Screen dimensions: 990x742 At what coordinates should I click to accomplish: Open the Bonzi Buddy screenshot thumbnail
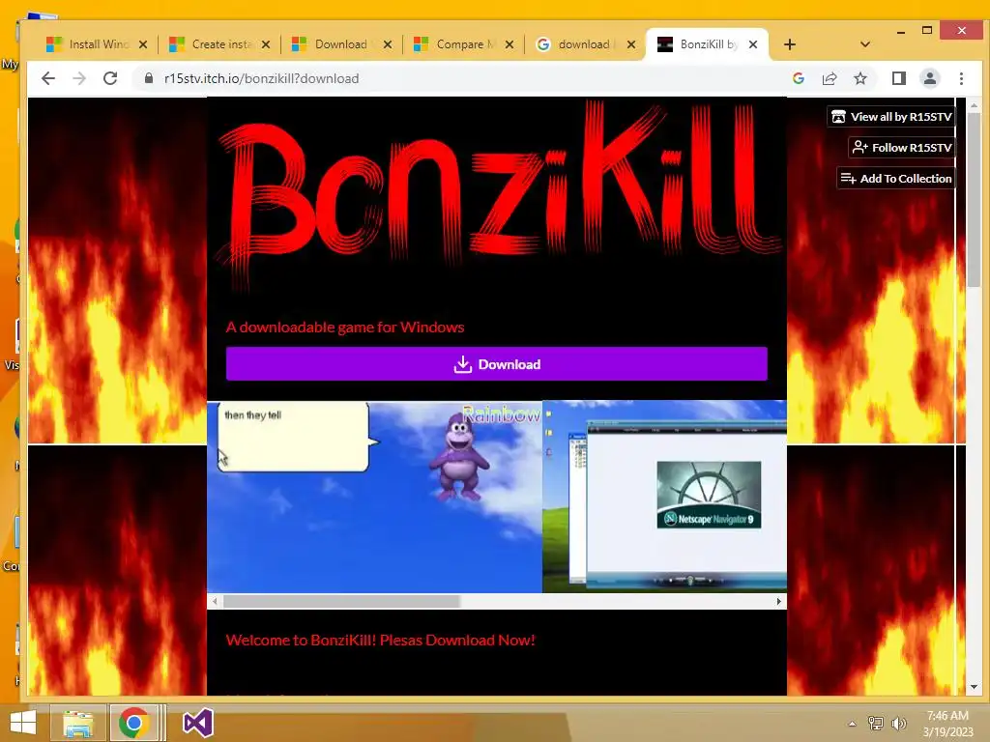[x=374, y=497]
